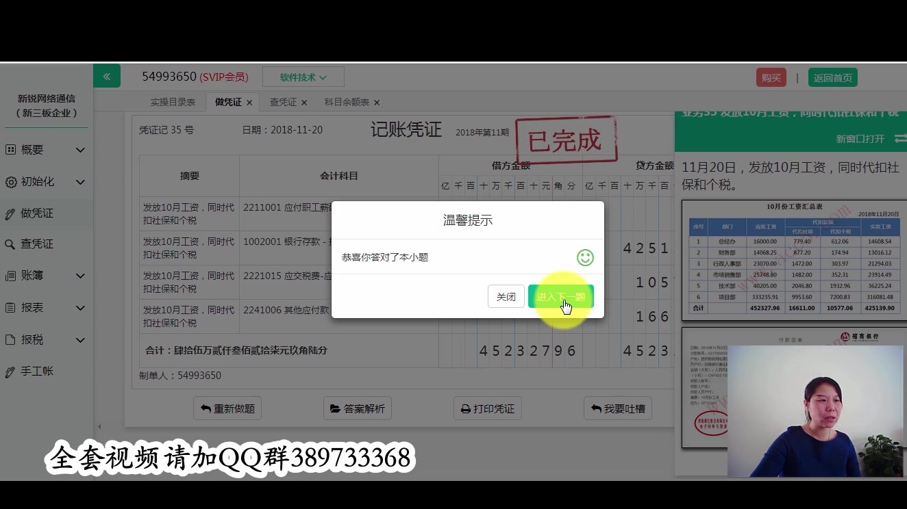Click 新窗口打开 link
This screenshot has height=509, width=907.
860,138
